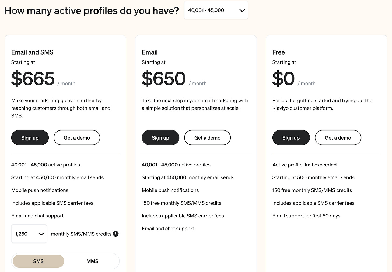The height and width of the screenshot is (272, 392).
Task: Click the $650 Email plan price
Action: pyautogui.click(x=164, y=79)
